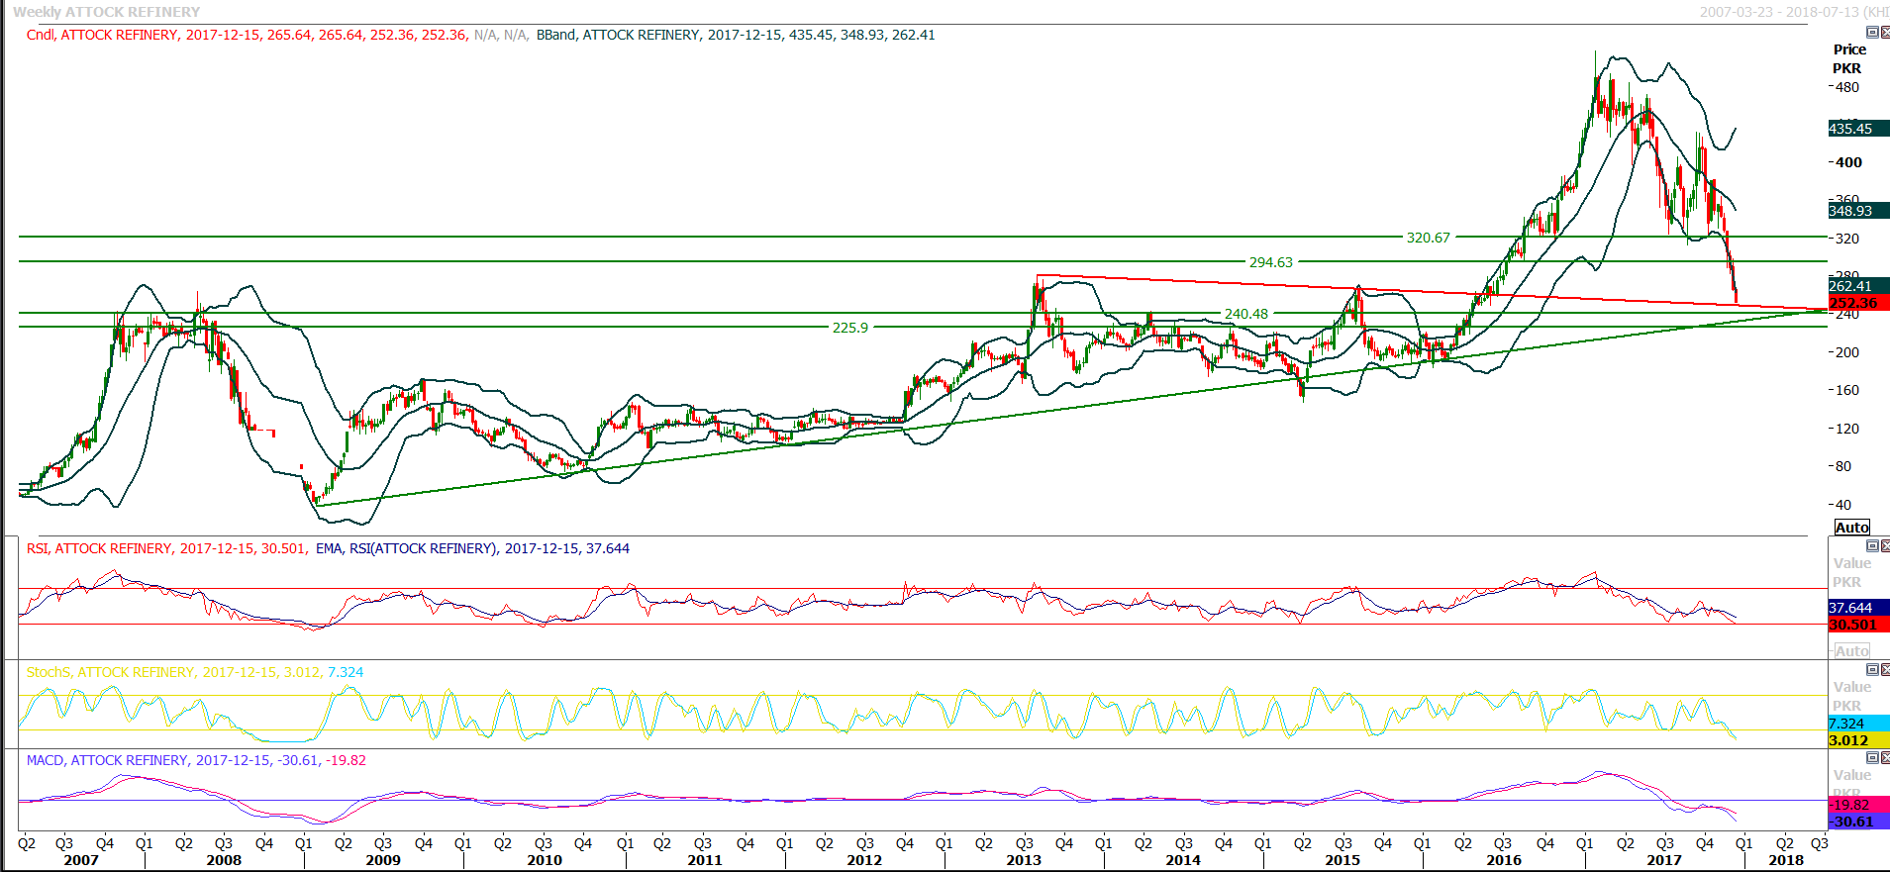Click the 294.63 horizontal line label
Viewport: 1890px width, 872px height.
tap(1271, 262)
